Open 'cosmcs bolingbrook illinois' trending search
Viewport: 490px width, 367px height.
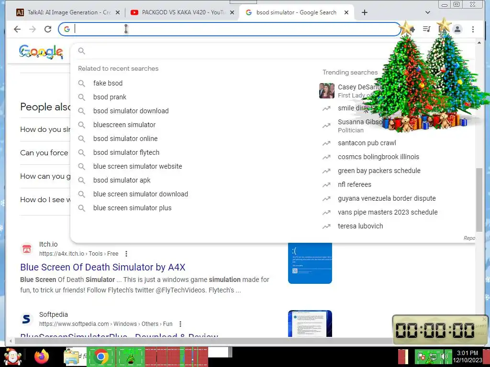pyautogui.click(x=379, y=157)
